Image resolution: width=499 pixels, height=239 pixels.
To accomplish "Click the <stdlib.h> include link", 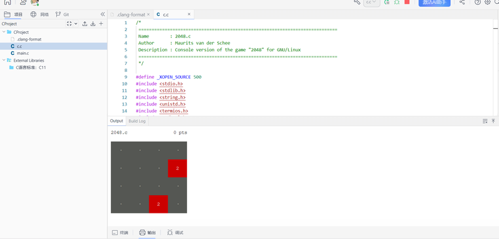I will point(173,90).
